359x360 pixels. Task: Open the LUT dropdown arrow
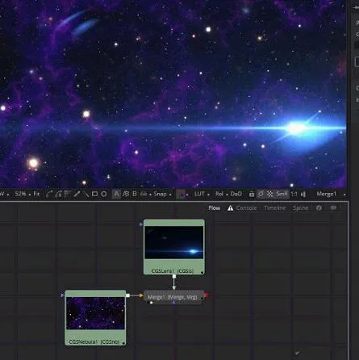(x=208, y=195)
